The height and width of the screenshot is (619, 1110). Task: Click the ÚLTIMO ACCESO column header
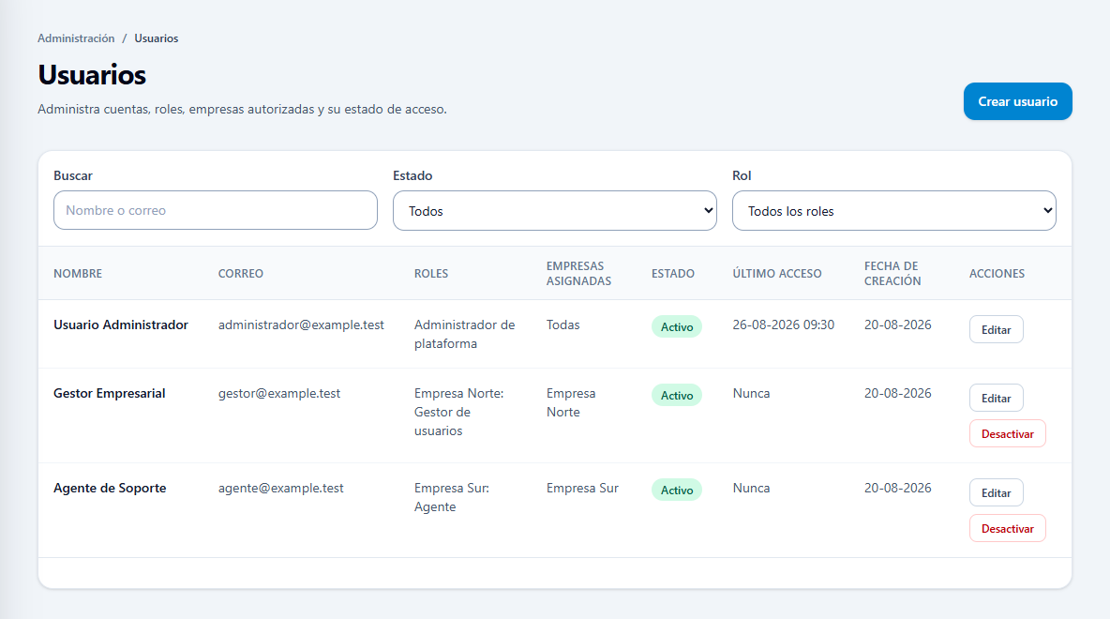click(776, 273)
